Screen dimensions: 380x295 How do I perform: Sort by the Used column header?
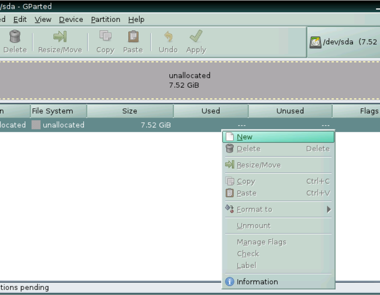click(211, 111)
